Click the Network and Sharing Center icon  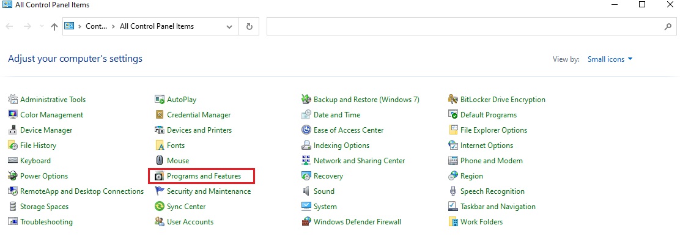coord(306,161)
